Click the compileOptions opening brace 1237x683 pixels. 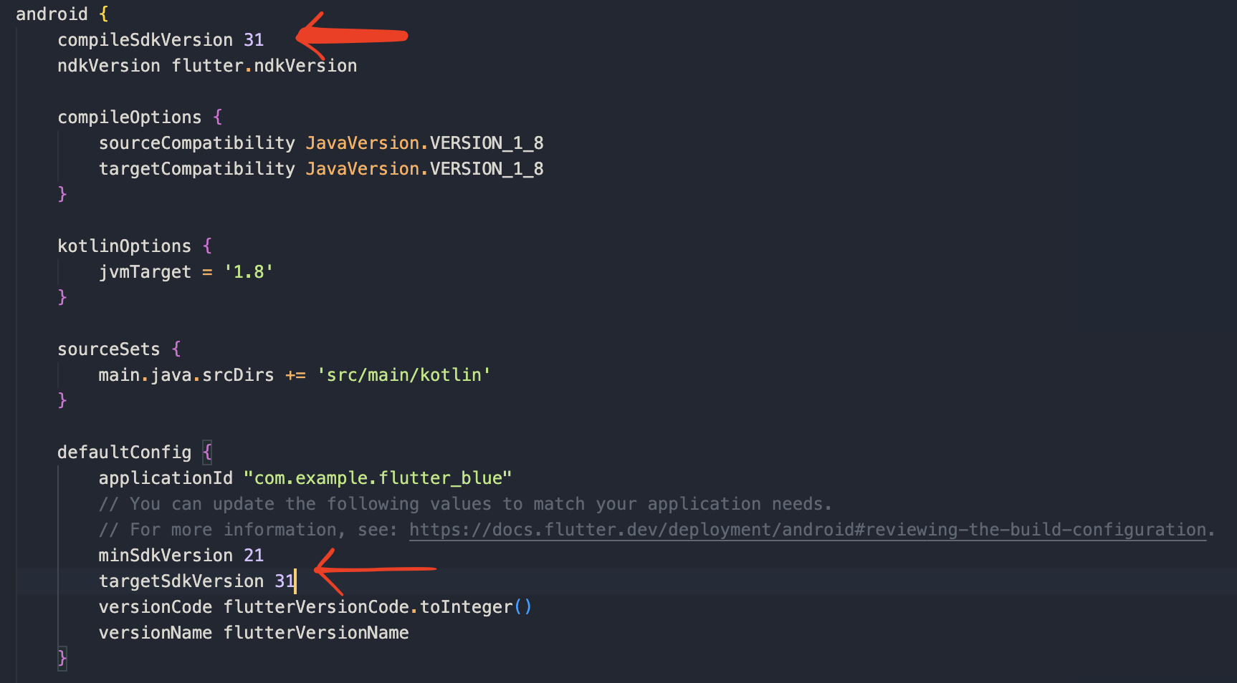218,117
